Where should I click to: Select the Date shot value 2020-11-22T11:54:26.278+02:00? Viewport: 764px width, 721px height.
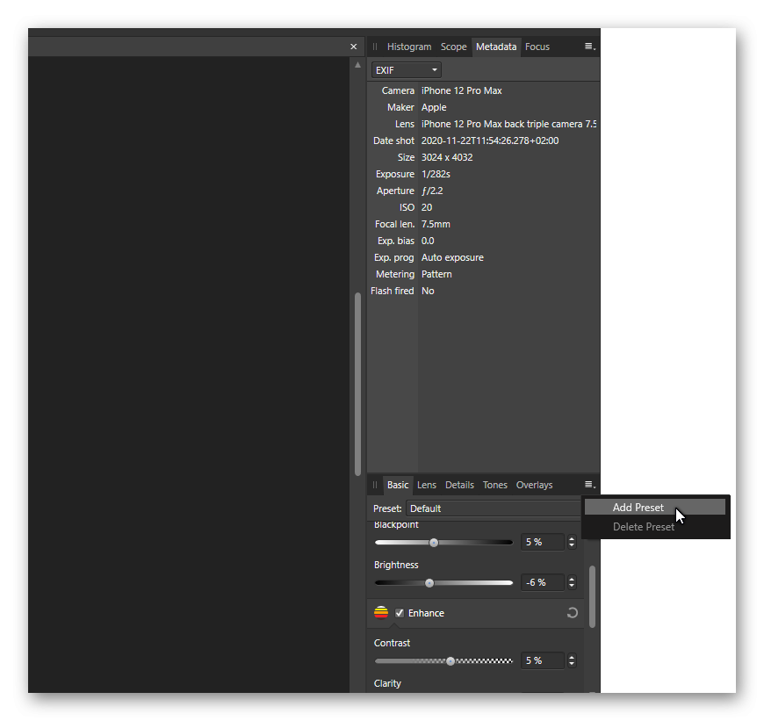pyautogui.click(x=490, y=141)
